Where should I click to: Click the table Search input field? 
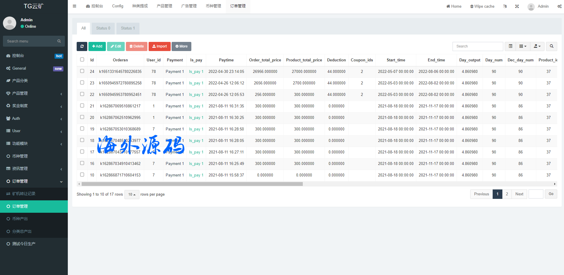coord(478,46)
